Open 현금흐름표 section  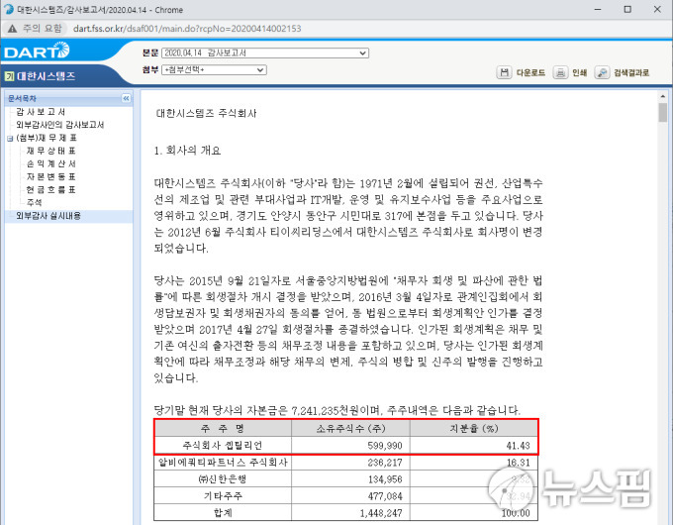pyautogui.click(x=50, y=189)
